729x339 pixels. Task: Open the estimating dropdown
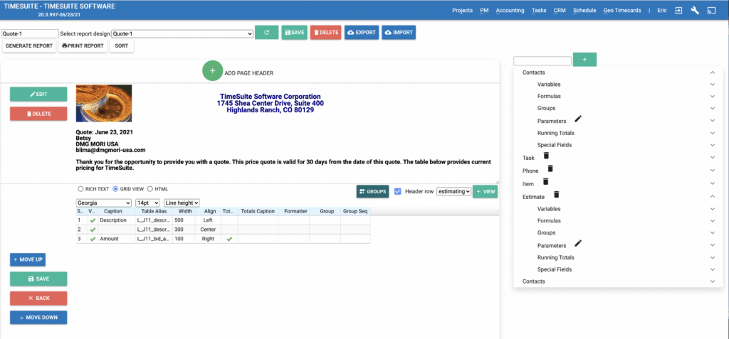click(453, 191)
